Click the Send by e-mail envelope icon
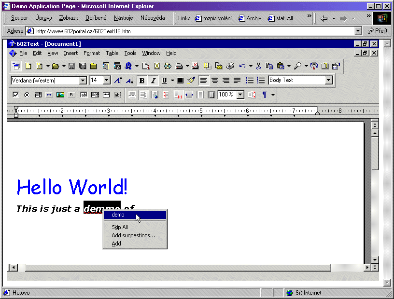This screenshot has width=394, height=299. click(x=219, y=66)
